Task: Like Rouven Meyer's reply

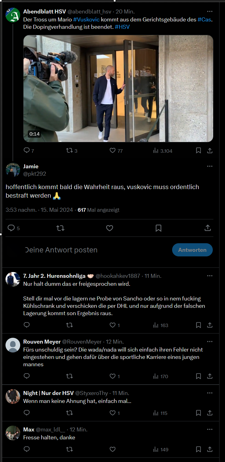Action: click(x=112, y=376)
